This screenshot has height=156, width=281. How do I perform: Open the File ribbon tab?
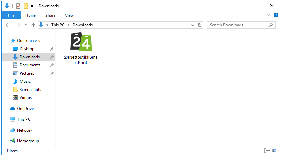pos(11,15)
